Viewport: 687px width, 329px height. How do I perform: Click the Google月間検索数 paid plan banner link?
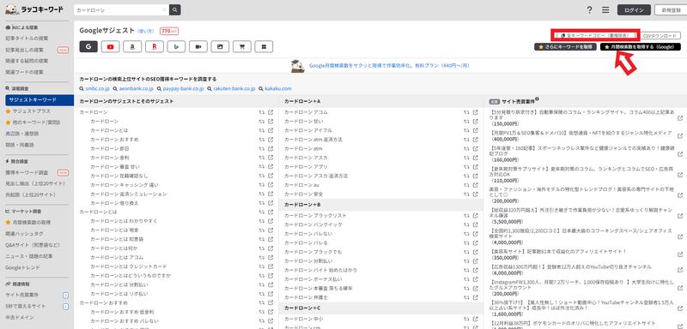click(389, 65)
